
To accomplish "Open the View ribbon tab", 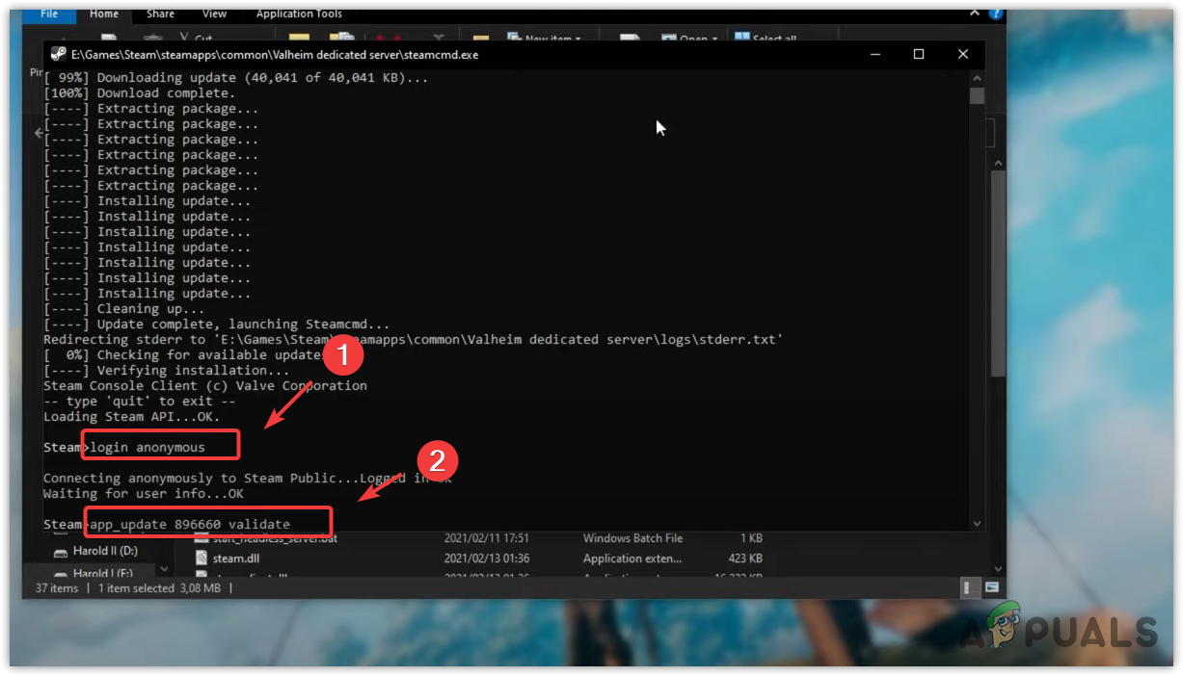I will point(215,13).
